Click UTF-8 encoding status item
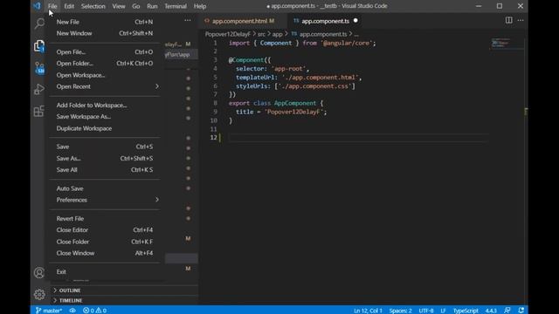 (425, 311)
